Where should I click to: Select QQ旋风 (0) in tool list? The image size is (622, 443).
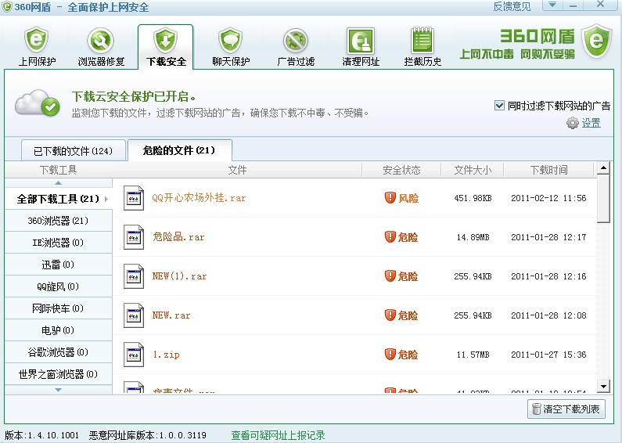tap(59, 286)
